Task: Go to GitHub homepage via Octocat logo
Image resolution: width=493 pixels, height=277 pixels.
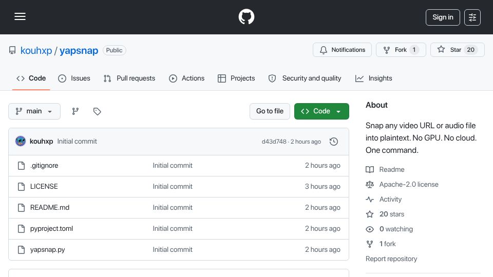Action: click(246, 16)
